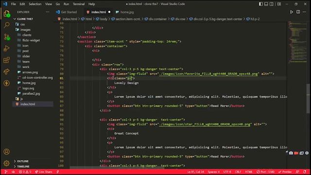The width and height of the screenshot is (311, 175).
Task: Switch to home.jpg tab
Action: click(125, 12)
